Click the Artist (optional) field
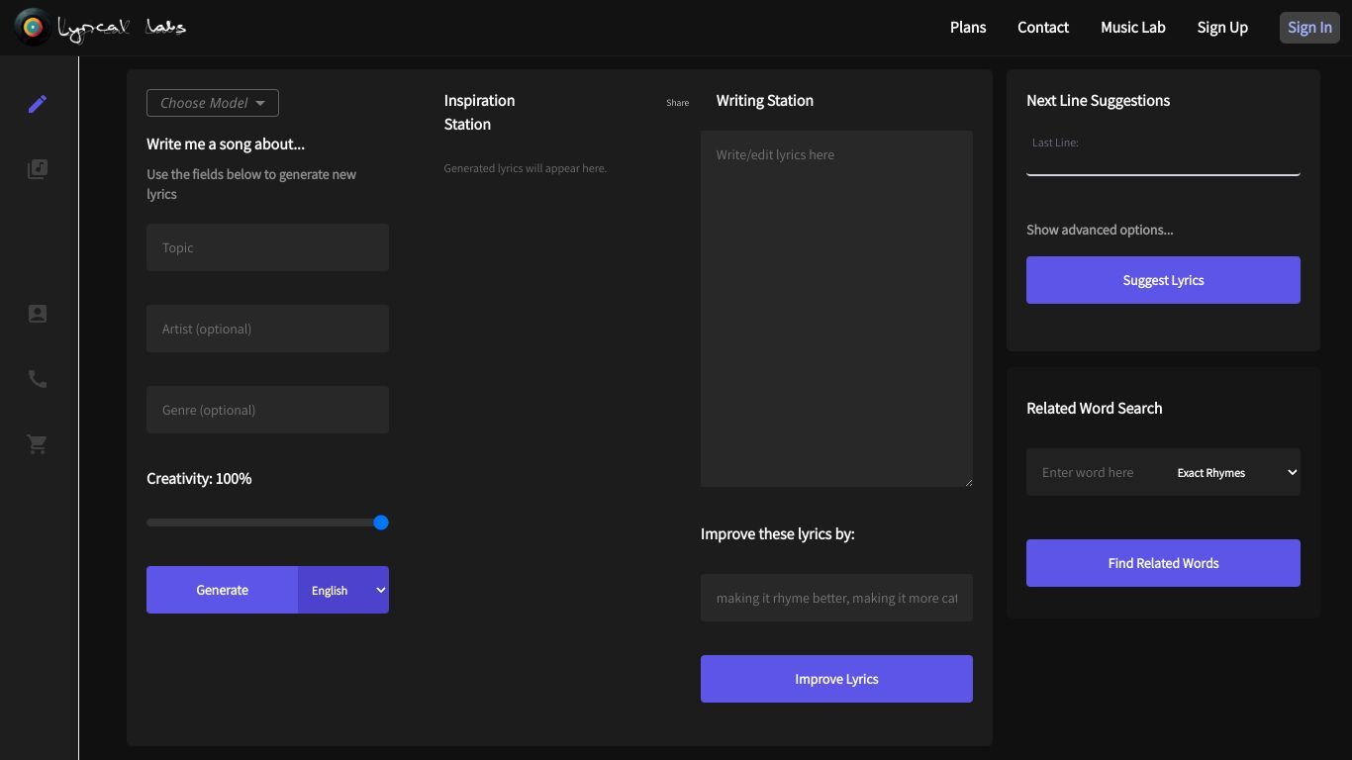The width and height of the screenshot is (1352, 760). coord(267,329)
